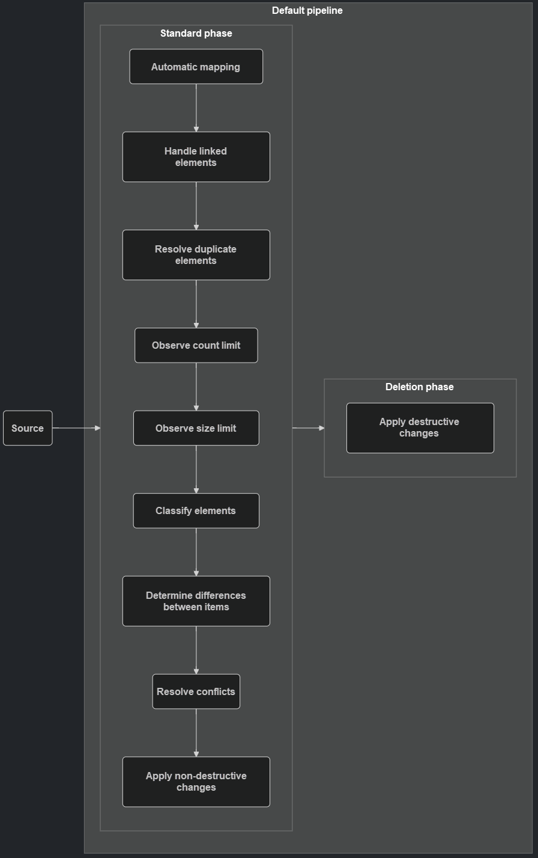Click the Deletion phase group label
Image resolution: width=538 pixels, height=858 pixels.
point(420,387)
